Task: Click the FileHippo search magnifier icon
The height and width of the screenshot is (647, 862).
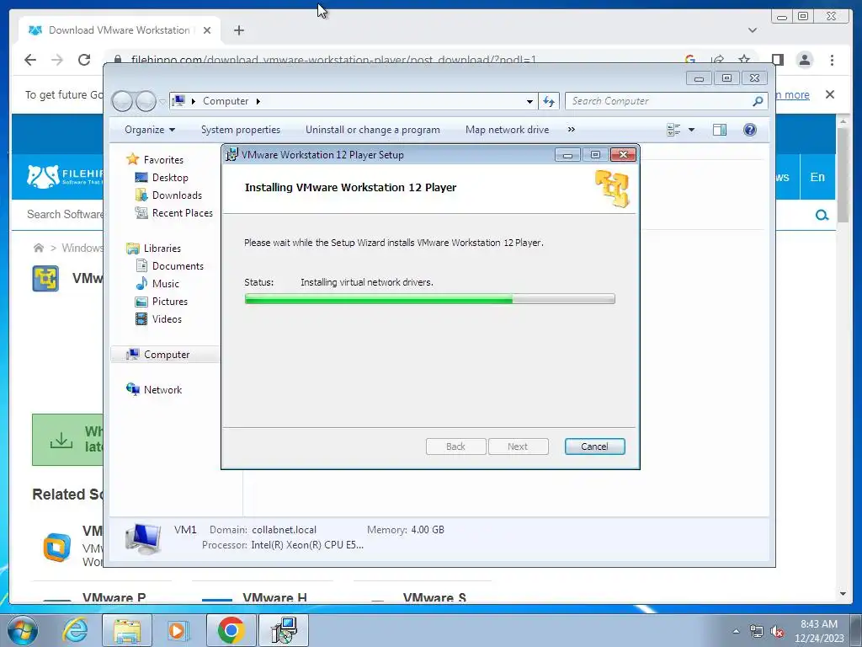Action: (x=822, y=215)
